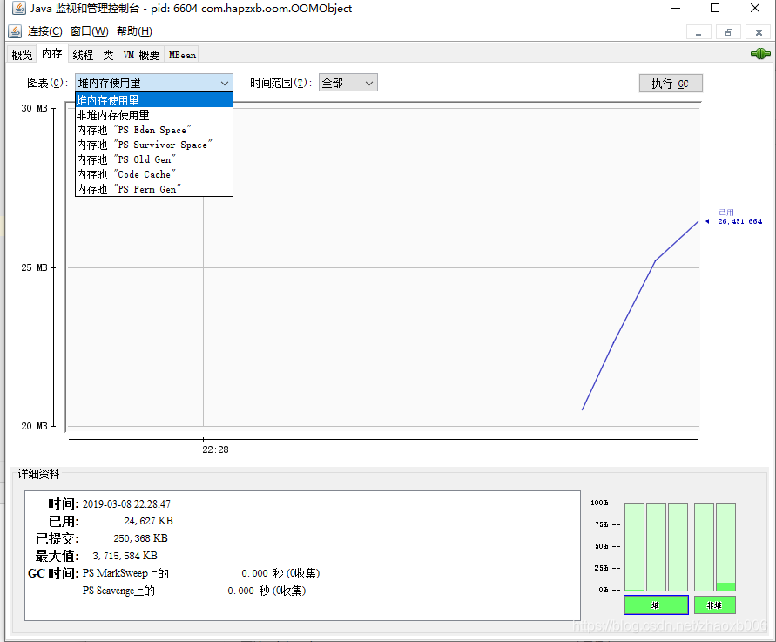Image resolution: width=776 pixels, height=642 pixels.
Task: Click the Java icon in the title bar
Action: coord(19,9)
